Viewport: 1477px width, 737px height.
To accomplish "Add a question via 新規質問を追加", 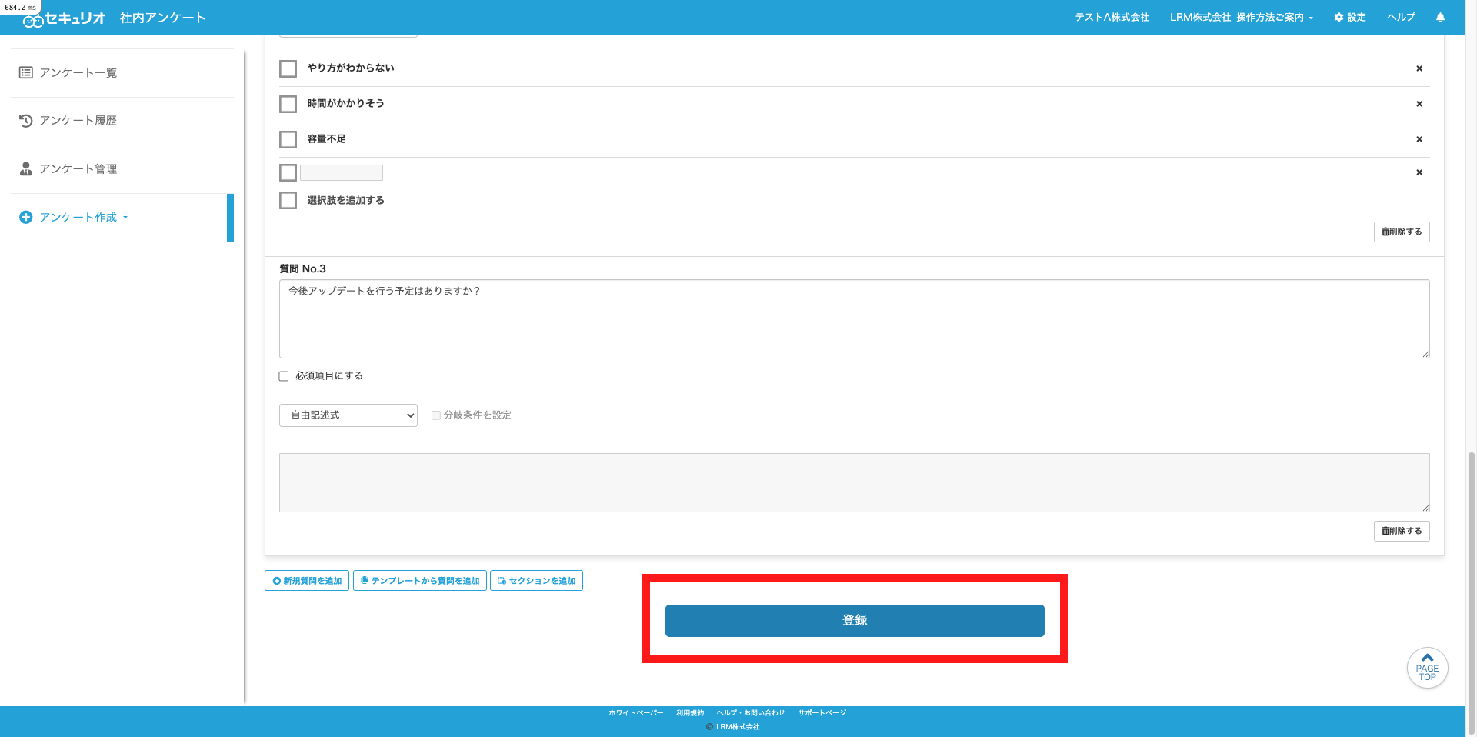I will coord(307,581).
